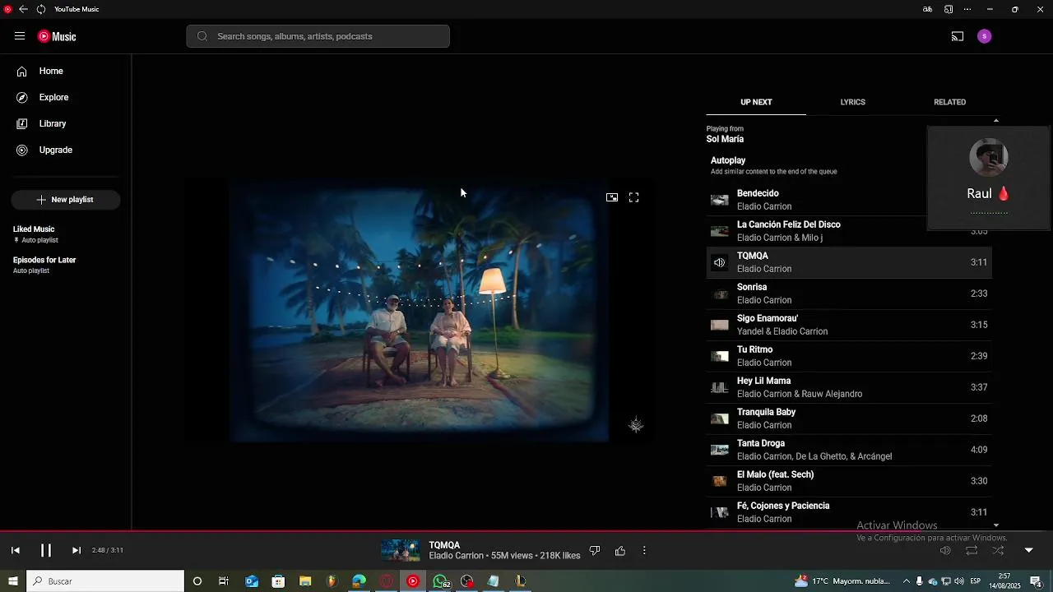Open Outlook from the taskbar

coord(252,581)
